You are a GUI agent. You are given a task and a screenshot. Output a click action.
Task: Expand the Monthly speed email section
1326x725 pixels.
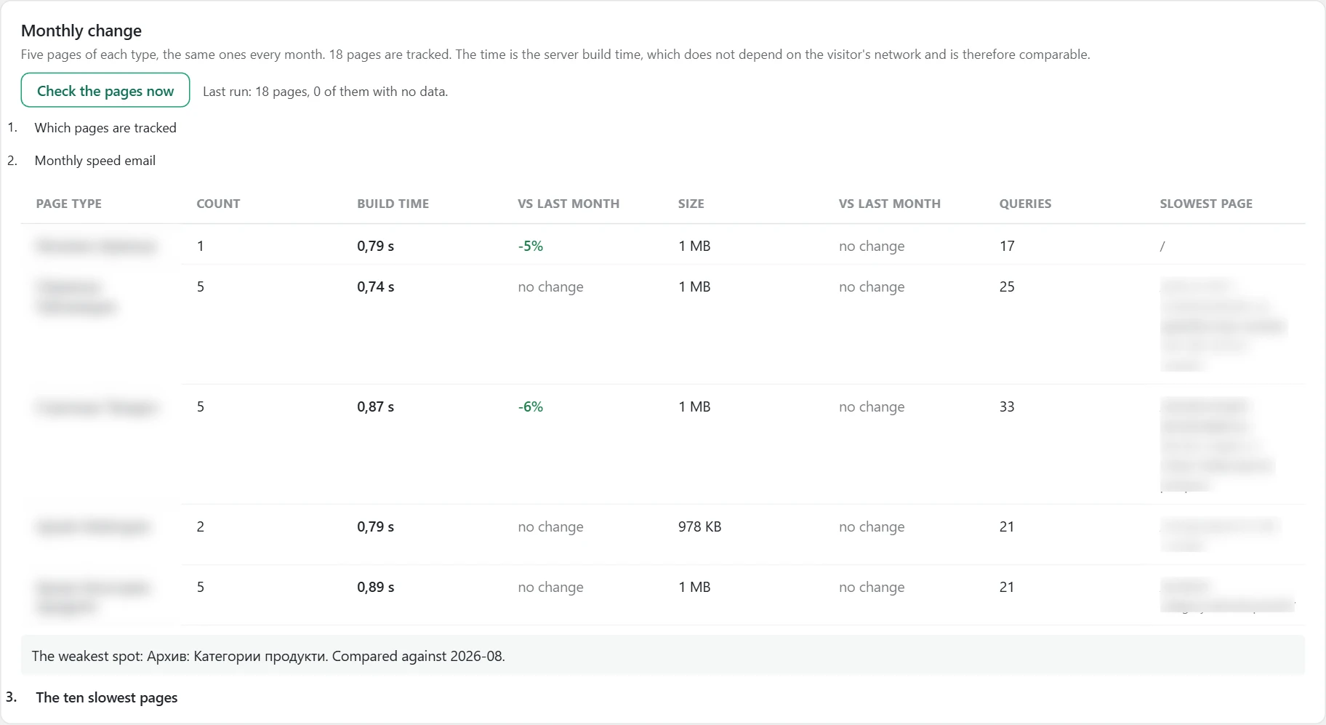coord(95,161)
